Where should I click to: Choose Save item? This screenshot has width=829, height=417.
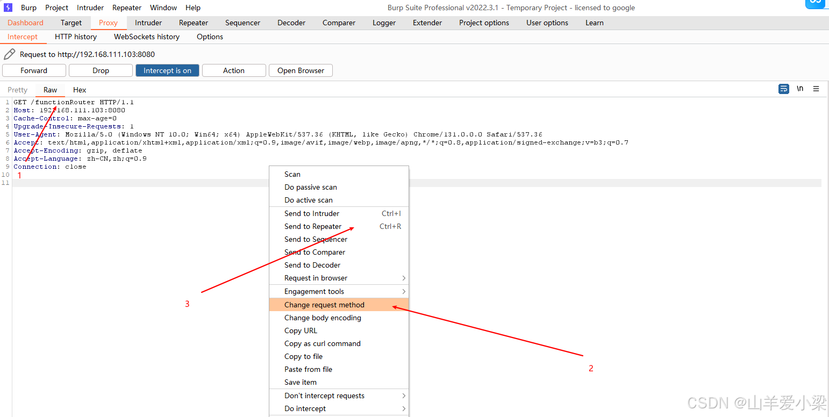(x=339, y=382)
